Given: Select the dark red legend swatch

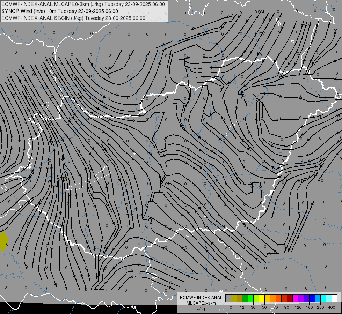Looking at the screenshot, I should (290, 298).
